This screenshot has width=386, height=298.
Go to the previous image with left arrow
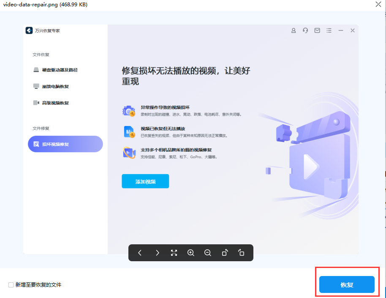tap(140, 252)
